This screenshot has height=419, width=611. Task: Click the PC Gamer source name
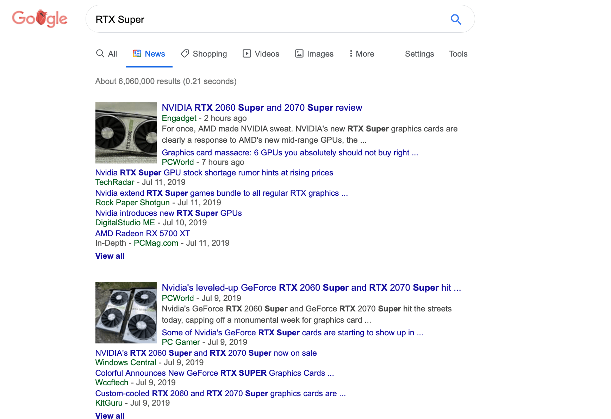[181, 342]
